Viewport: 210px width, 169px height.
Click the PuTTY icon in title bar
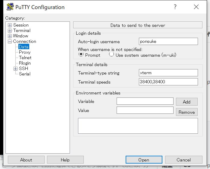tap(10, 7)
